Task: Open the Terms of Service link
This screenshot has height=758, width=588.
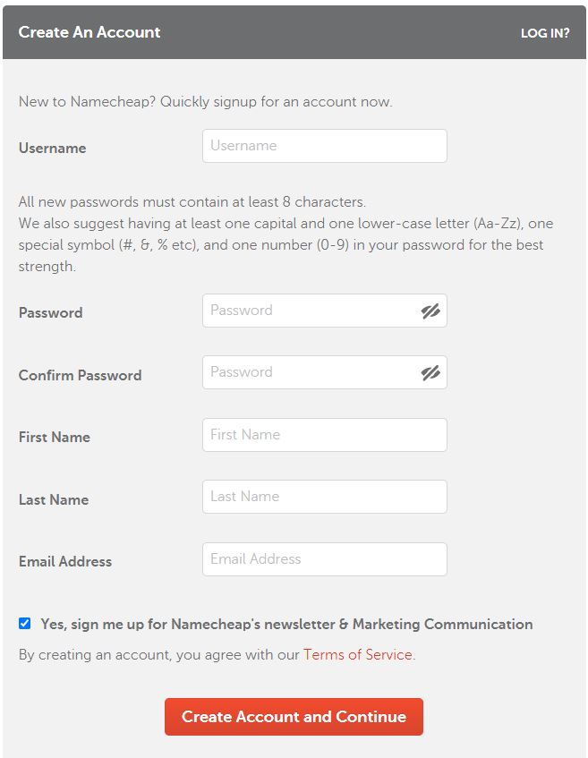Action: (x=358, y=654)
